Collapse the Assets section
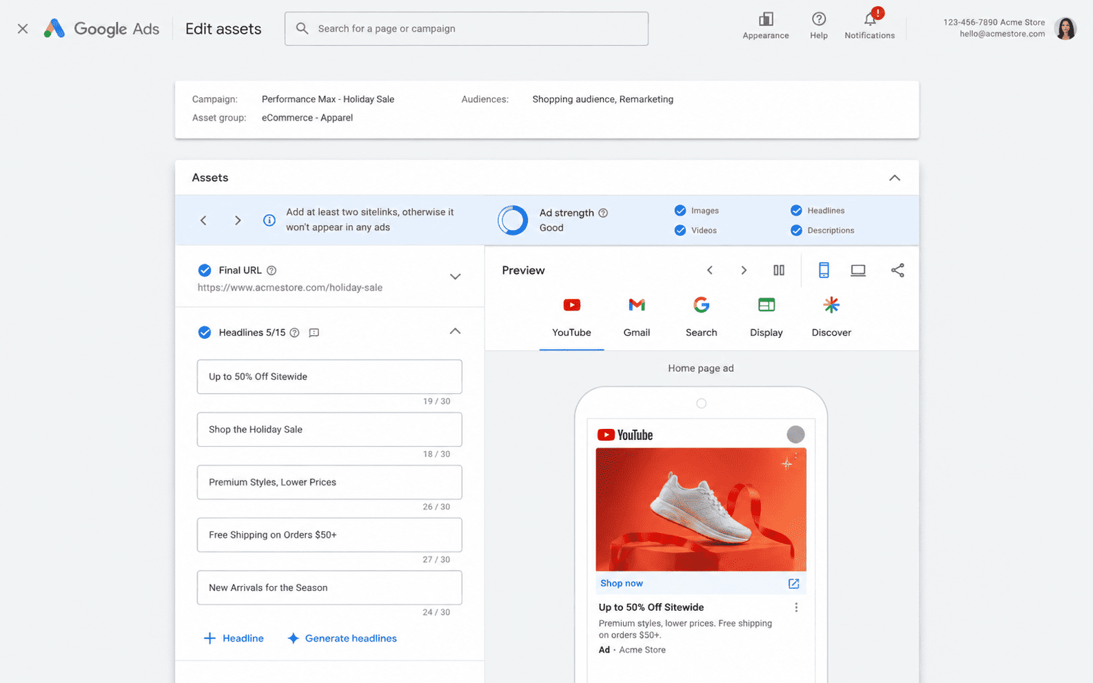Image resolution: width=1093 pixels, height=683 pixels. [895, 178]
